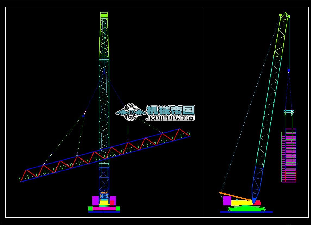This screenshot has width=311, height=225.
Task: Select the upper end of the inclined truss
Action: 185,133
